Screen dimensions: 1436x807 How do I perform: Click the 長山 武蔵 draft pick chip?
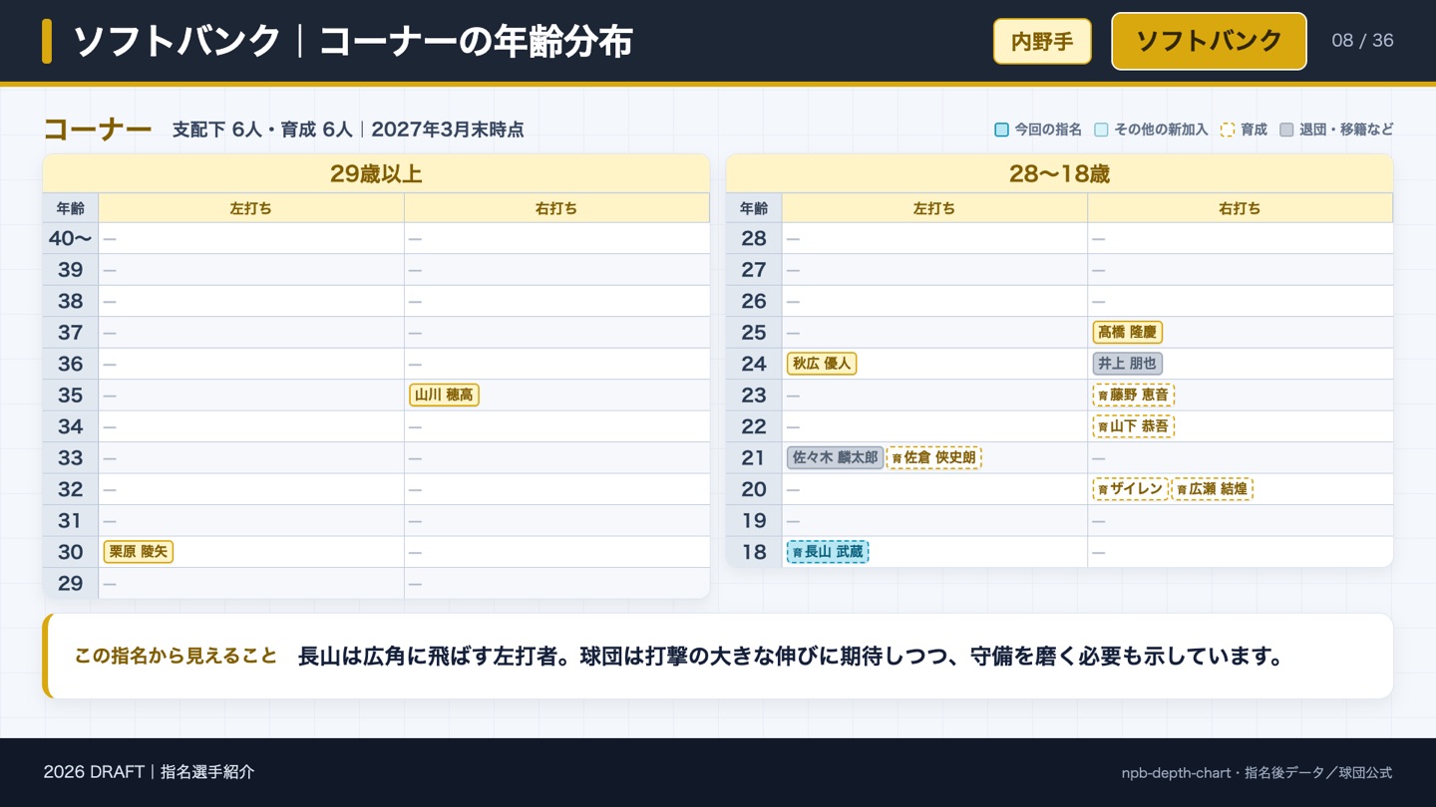(828, 551)
